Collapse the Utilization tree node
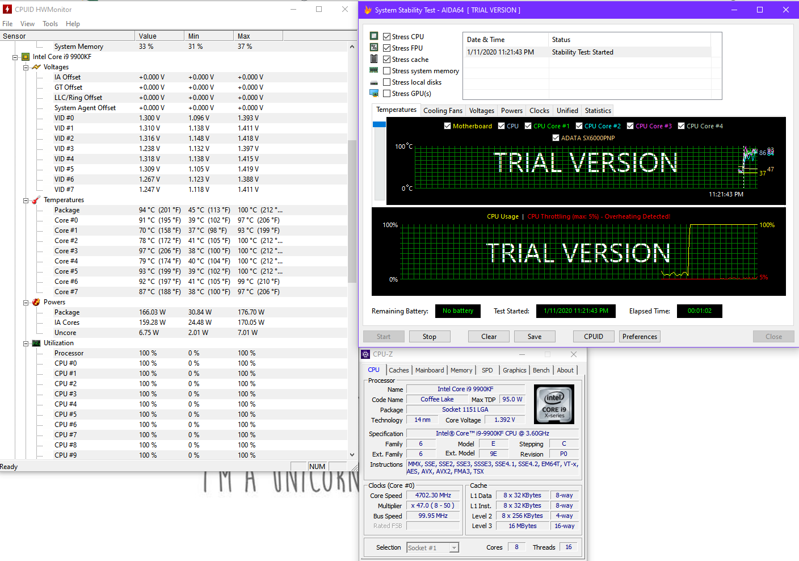The width and height of the screenshot is (799, 561). (26, 343)
